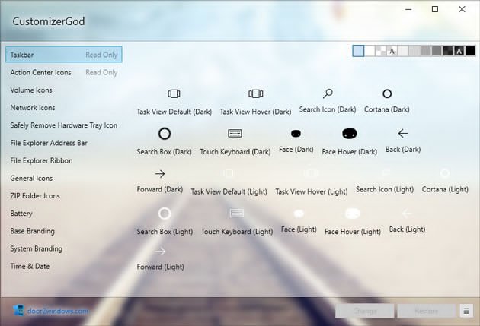Select the Task View Default (Dark) icon
This screenshot has width=480, height=326.
[174, 93]
